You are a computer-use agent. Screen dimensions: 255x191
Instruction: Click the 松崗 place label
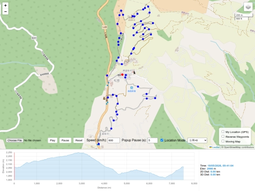coord(117,81)
